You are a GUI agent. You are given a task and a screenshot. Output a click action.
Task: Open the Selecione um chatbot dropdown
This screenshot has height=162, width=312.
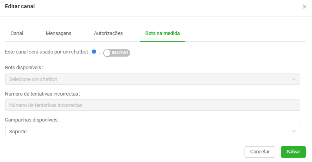pos(152,79)
